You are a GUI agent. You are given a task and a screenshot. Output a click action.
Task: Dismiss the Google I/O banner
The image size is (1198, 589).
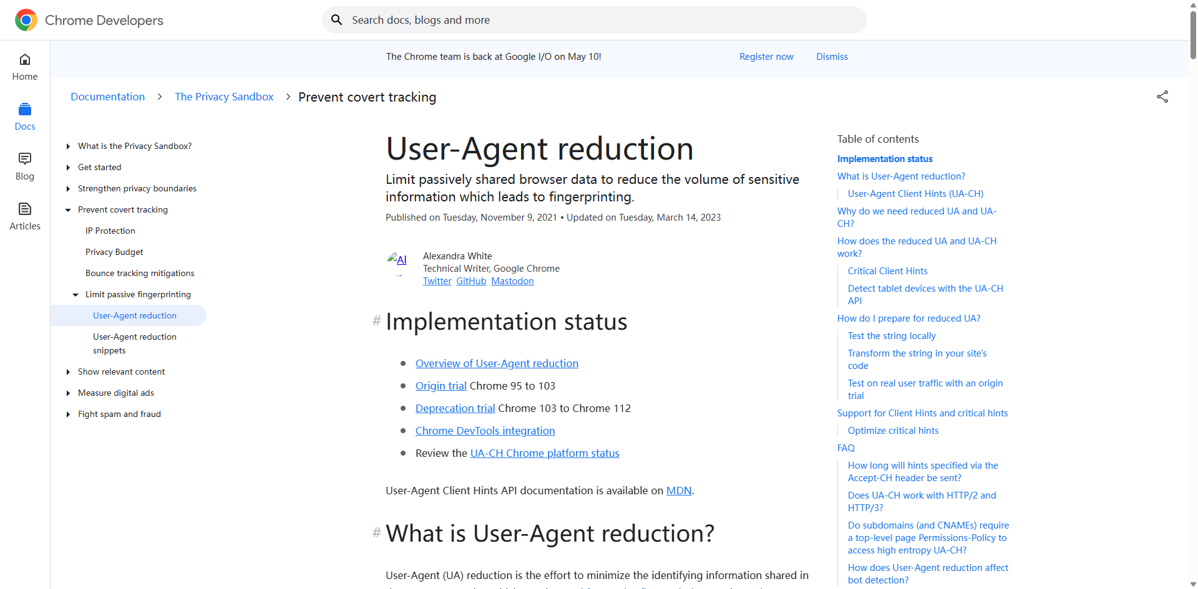click(x=832, y=56)
